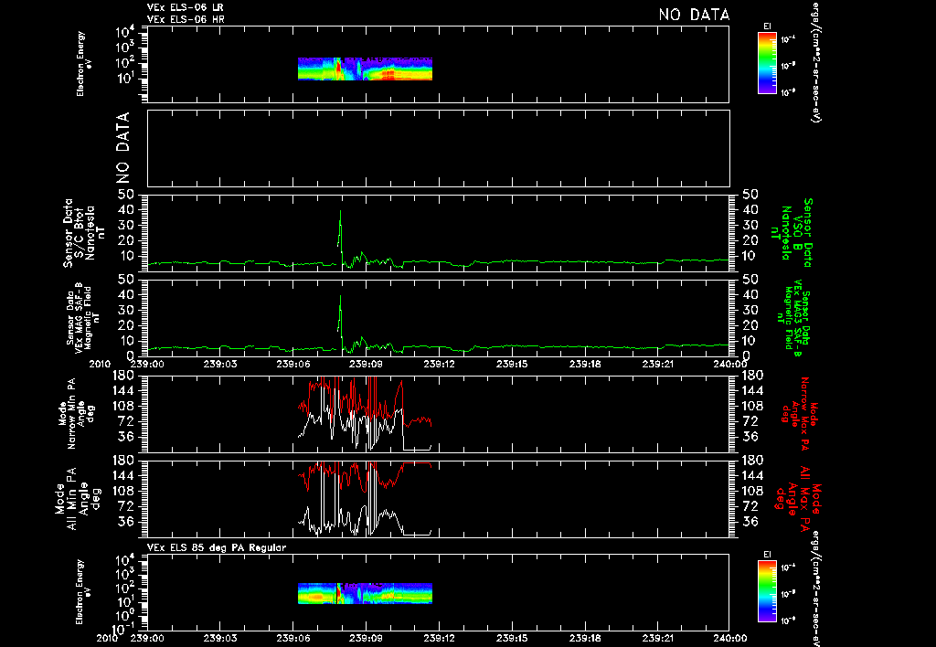Click the '239:03' tick label on the bottom time axis
This screenshot has height=647, width=936.
coord(219,638)
